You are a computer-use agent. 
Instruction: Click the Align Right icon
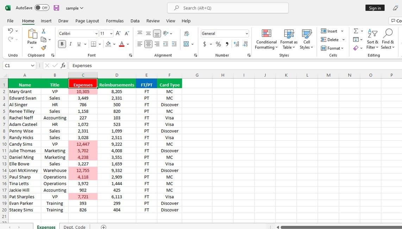click(157, 44)
